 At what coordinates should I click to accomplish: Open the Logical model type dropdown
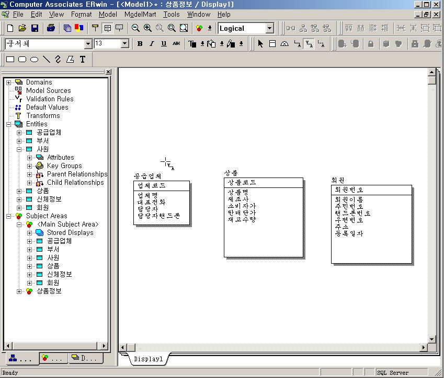[269, 28]
